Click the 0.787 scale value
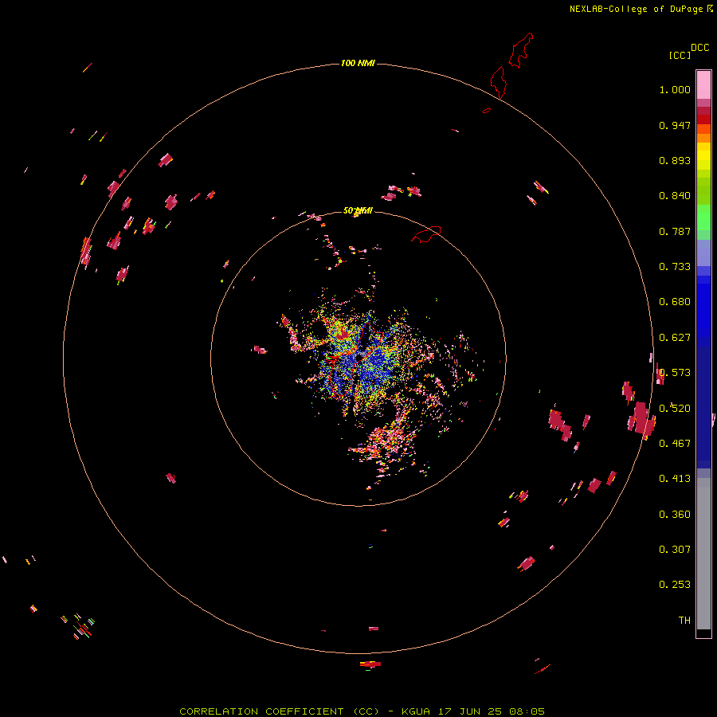This screenshot has height=717, width=717. [675, 231]
